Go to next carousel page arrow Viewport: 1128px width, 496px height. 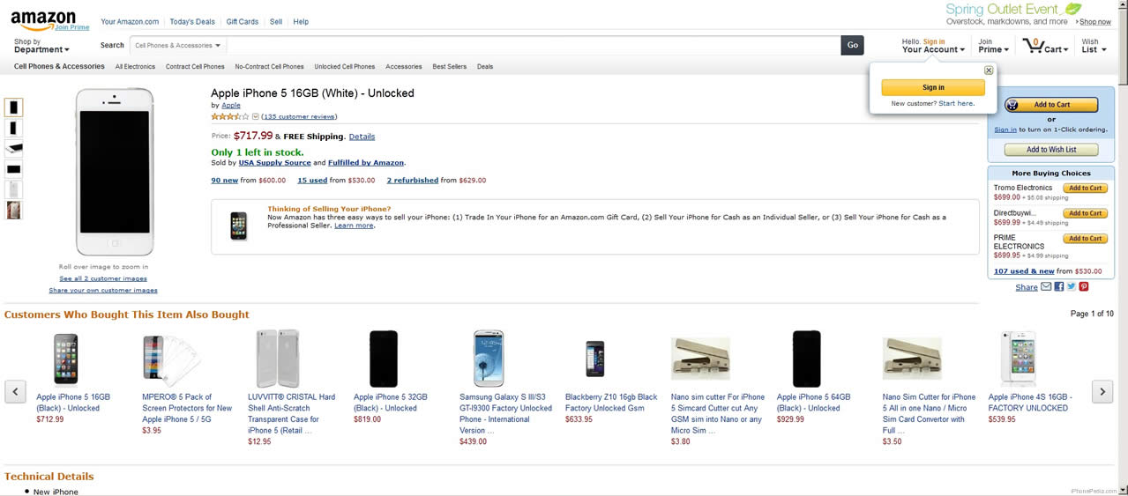pyautogui.click(x=1102, y=391)
